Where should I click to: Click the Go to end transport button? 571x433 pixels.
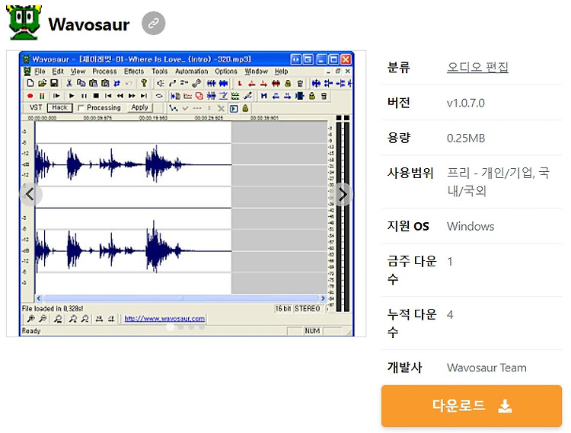(x=144, y=96)
